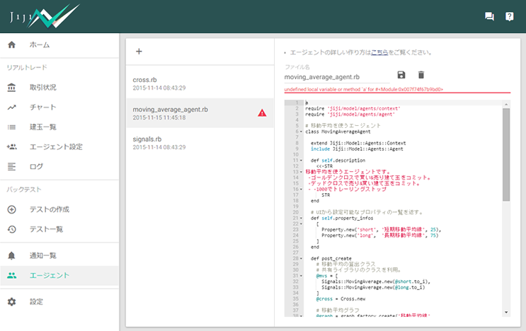526x331 pixels.
Task: Collapse code fold arrow at line 28
Action: [301, 259]
